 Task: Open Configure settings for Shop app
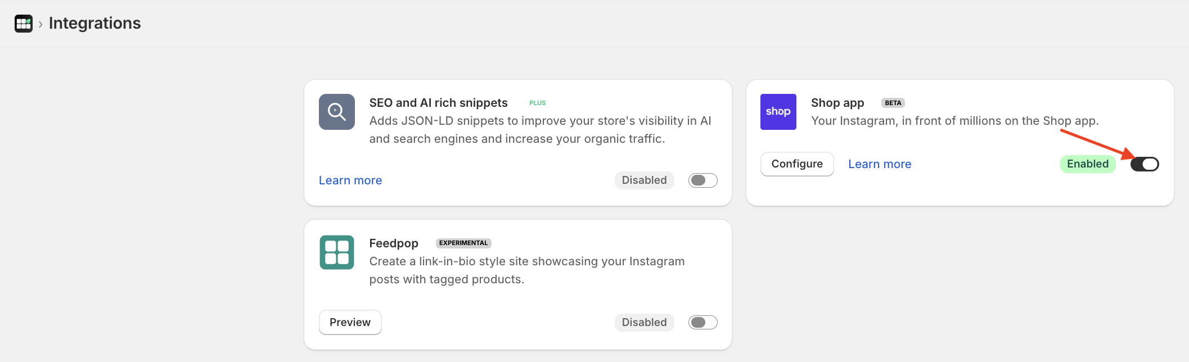pos(796,164)
